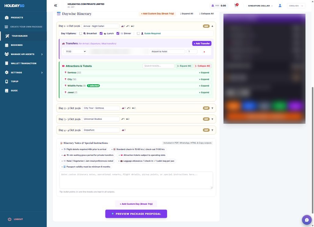Click the Airport to hotel transfer field
314x227 pixels.
pyautogui.click(x=167, y=52)
